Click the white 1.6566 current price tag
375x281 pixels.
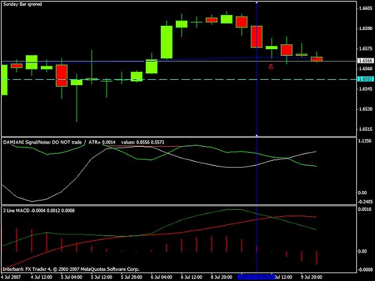pos(365,61)
